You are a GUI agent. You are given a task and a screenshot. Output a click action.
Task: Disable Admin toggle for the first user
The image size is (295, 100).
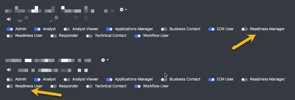pos(10,29)
